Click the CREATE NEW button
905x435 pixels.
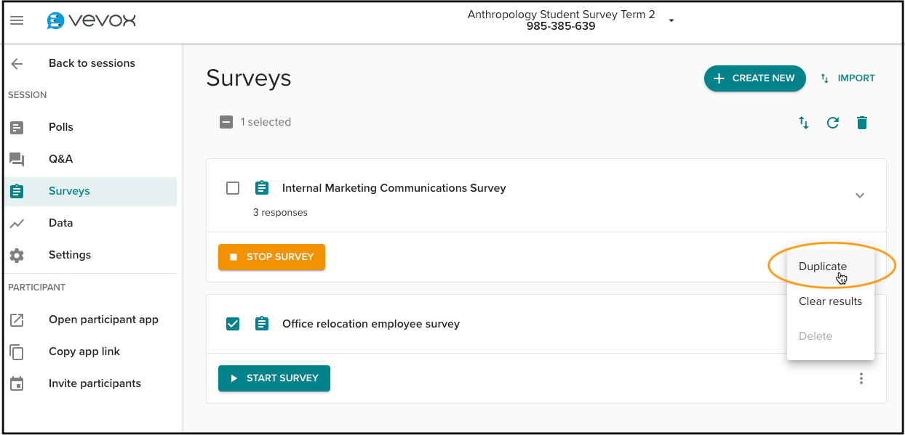point(755,78)
